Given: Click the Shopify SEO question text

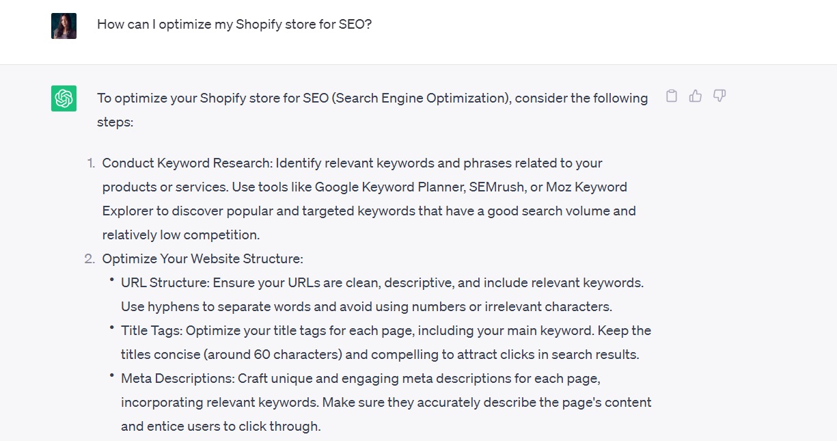Looking at the screenshot, I should tap(234, 24).
